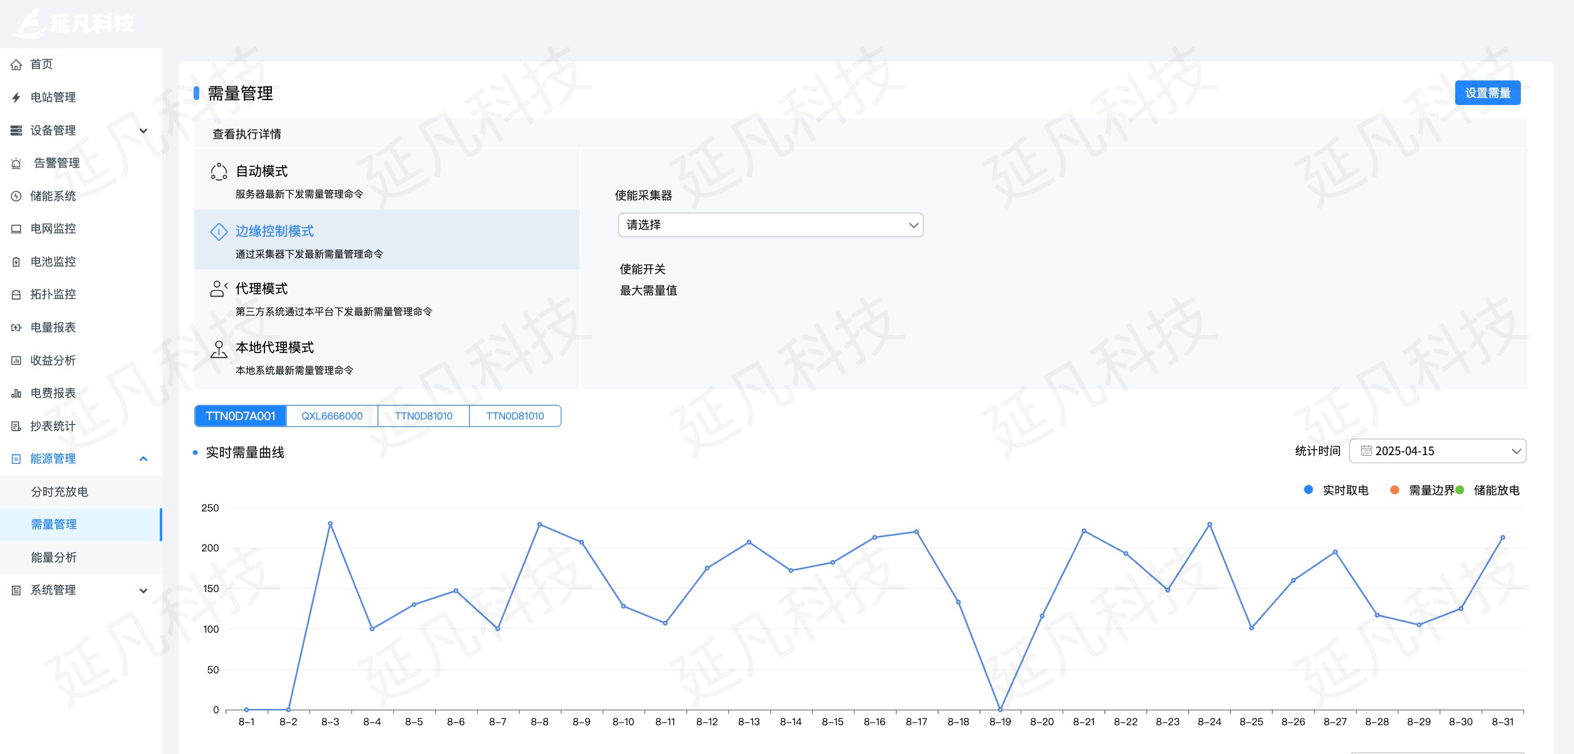Click the battery icon beside 电池监控
This screenshot has width=1574, height=754.
(16, 262)
